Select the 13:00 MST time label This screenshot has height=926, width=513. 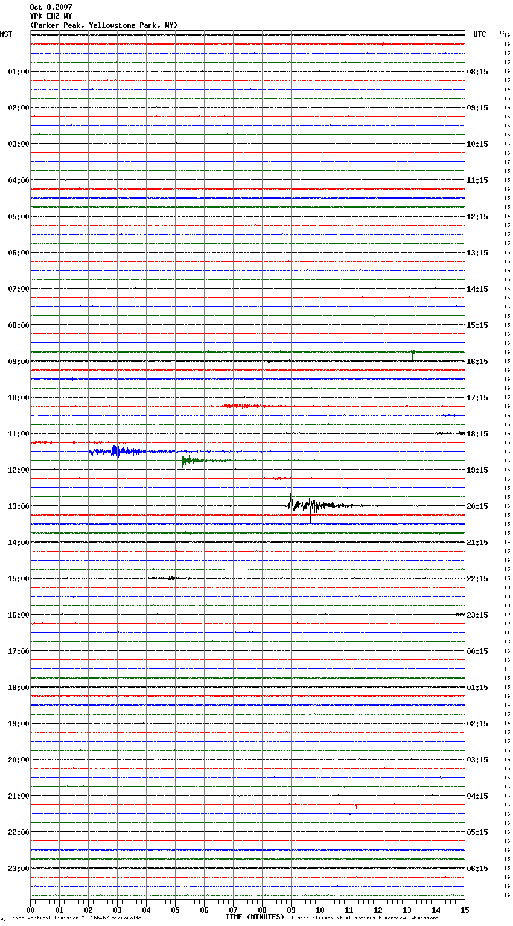[x=19, y=506]
